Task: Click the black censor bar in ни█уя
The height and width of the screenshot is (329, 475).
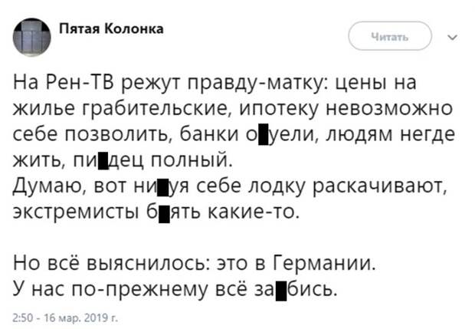Action: [x=162, y=186]
